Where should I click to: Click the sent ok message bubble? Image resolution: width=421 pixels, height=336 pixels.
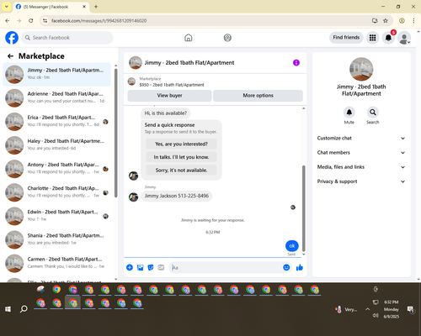tap(292, 246)
